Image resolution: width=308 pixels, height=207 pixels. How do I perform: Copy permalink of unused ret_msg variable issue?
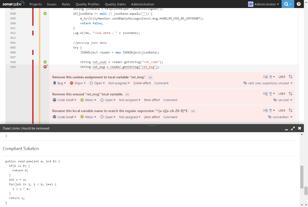point(290,94)
